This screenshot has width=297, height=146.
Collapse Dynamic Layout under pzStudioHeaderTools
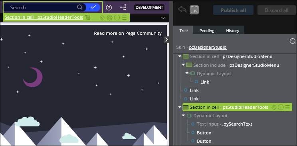(183, 115)
